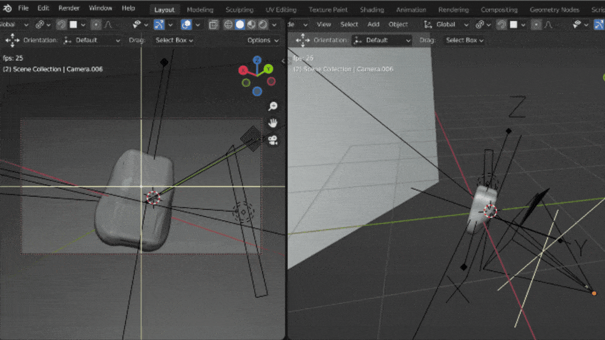Select material preview shading
This screenshot has width=605, height=340.
pyautogui.click(x=251, y=25)
